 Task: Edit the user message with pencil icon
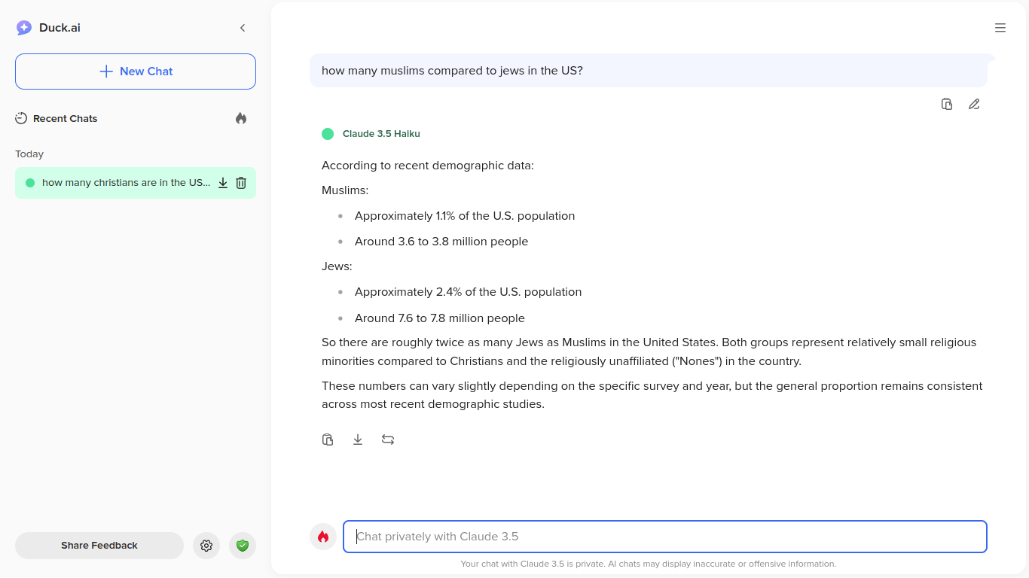click(974, 104)
